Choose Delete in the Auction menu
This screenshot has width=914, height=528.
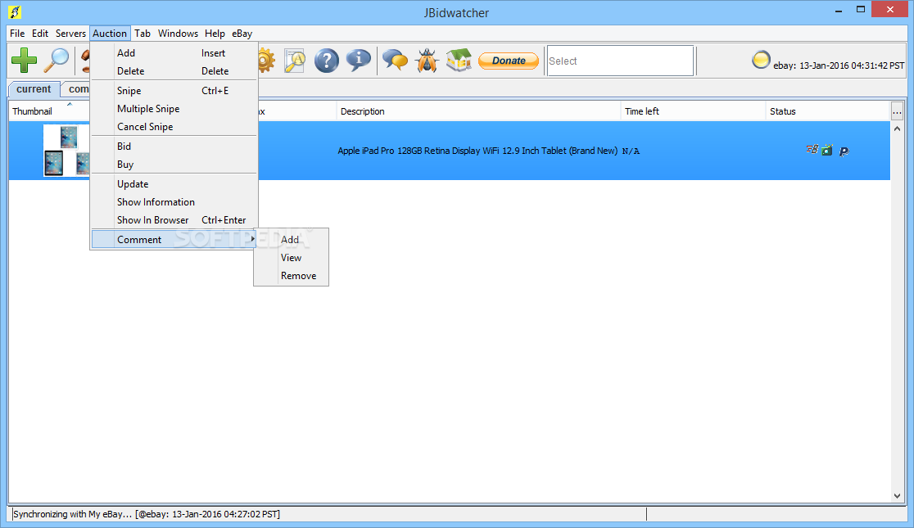pos(174,71)
